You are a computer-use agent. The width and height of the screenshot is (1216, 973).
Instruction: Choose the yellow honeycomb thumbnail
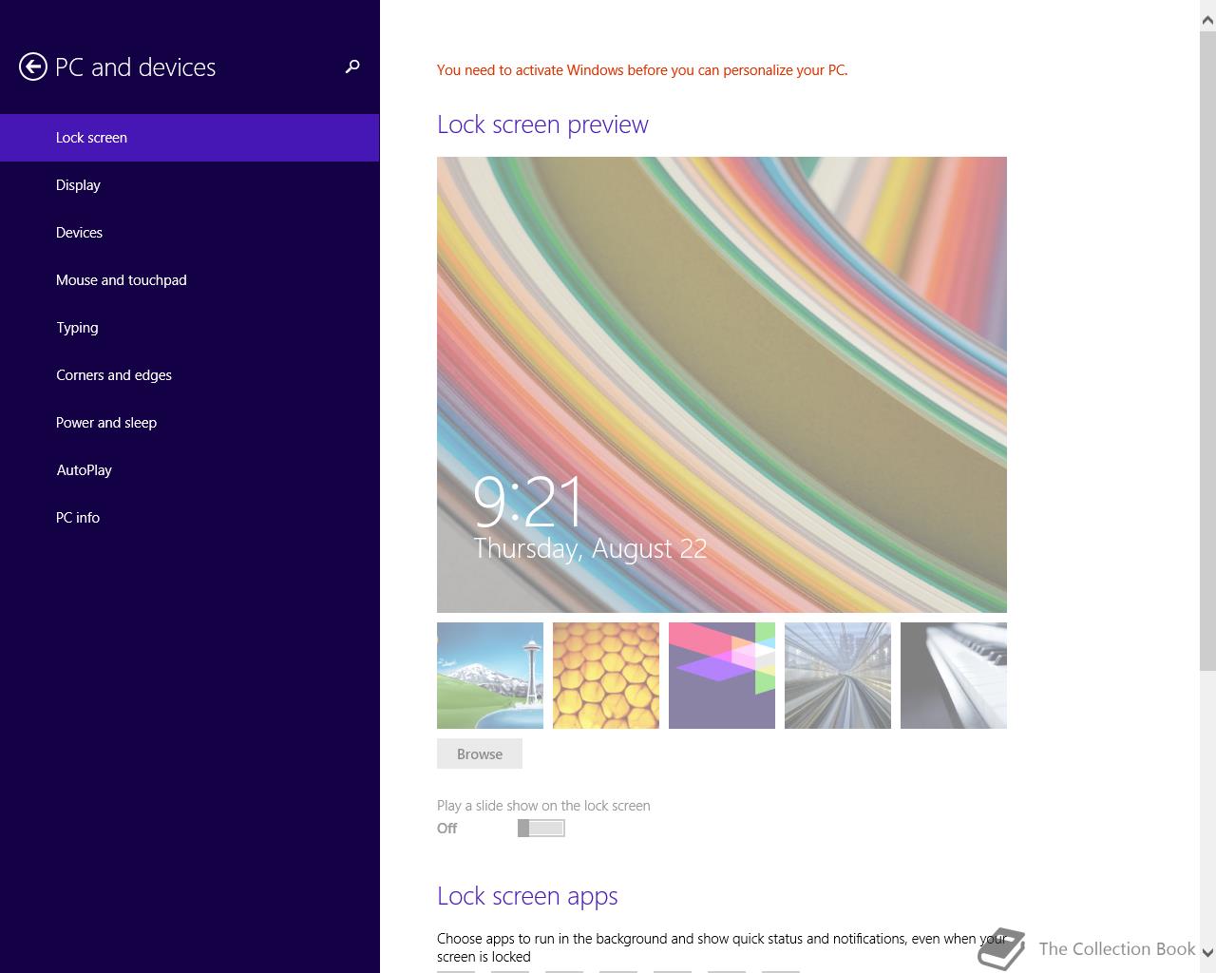pos(606,676)
